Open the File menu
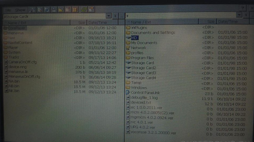 [x=8, y=10]
